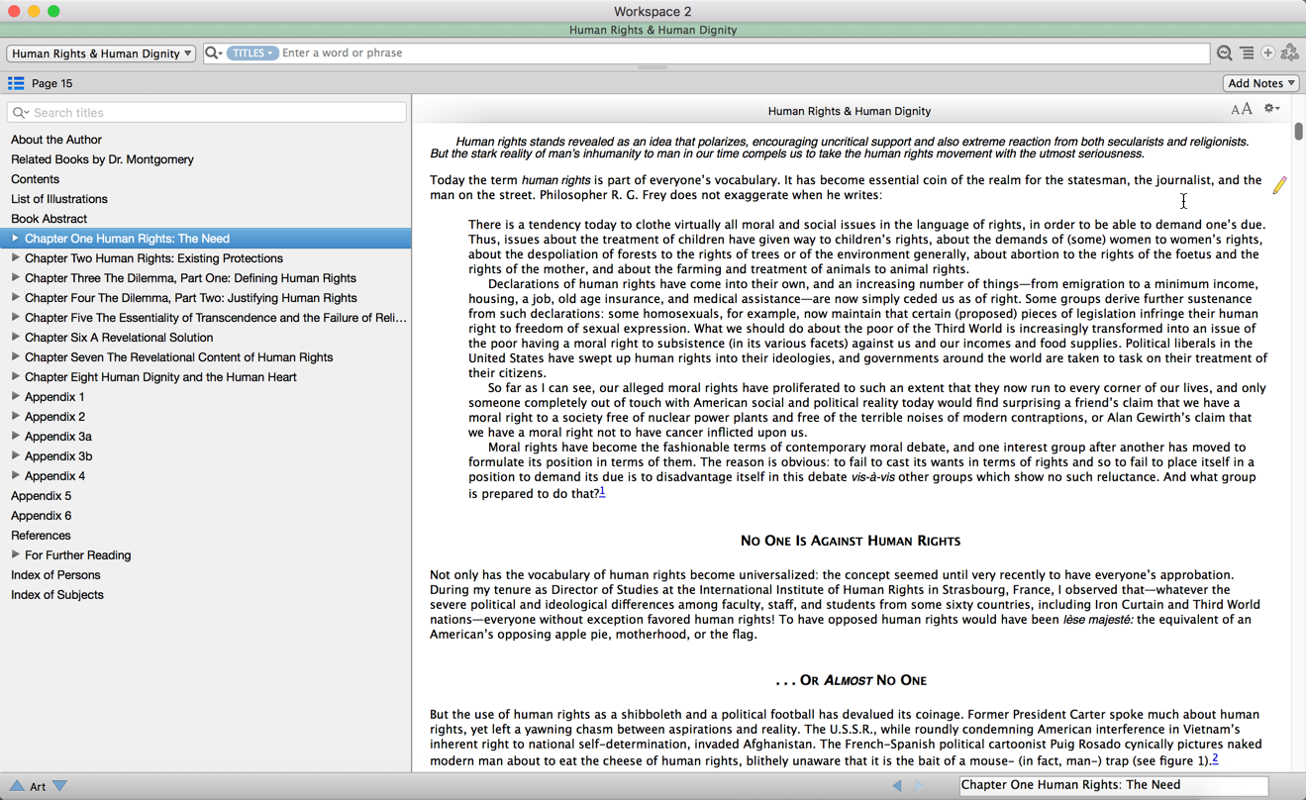Toggle the table of contents list icon
Screen dimensions: 1306x800
click(x=16, y=83)
